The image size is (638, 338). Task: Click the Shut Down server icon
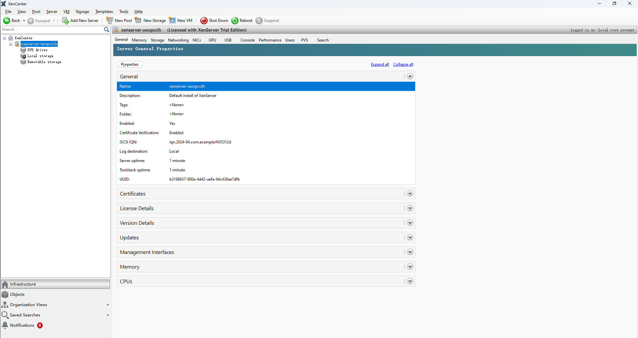pyautogui.click(x=204, y=20)
